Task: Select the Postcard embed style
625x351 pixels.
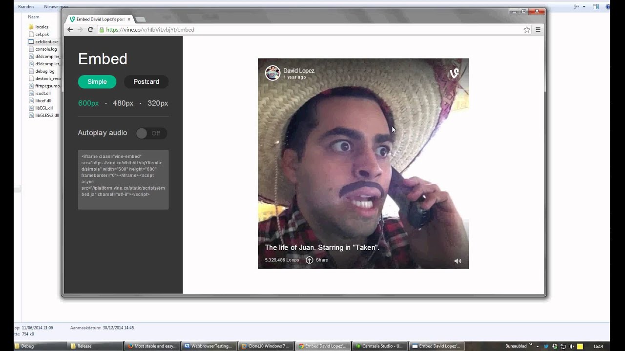Action: tap(146, 82)
